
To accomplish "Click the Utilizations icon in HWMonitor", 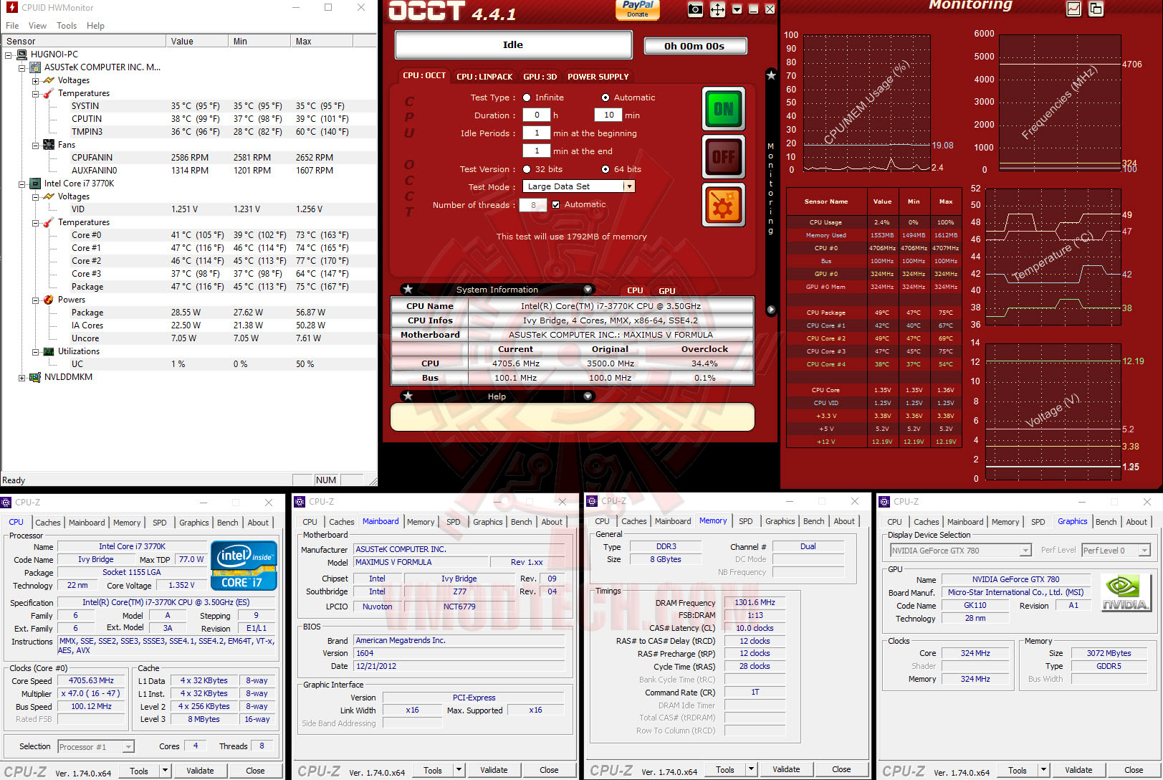I will pyautogui.click(x=49, y=351).
